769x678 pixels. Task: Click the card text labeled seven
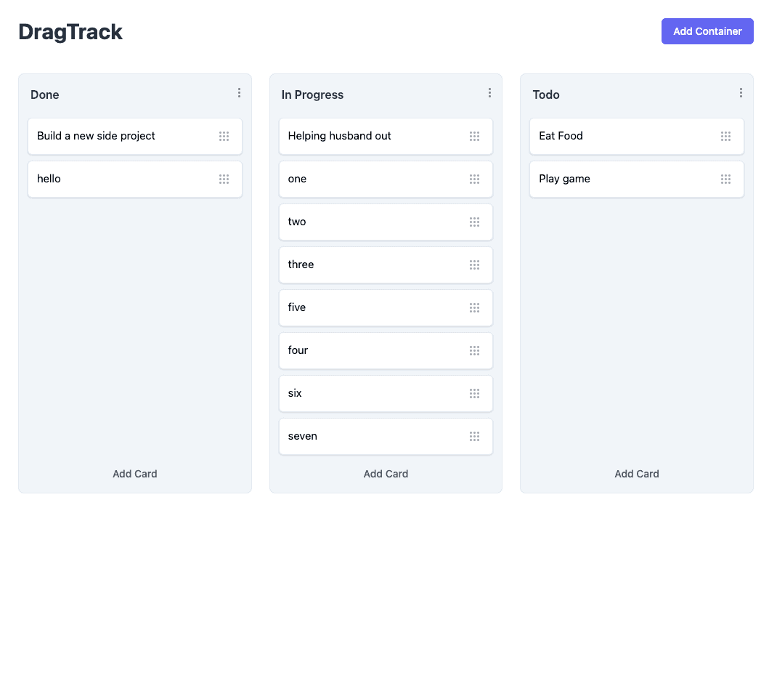click(x=303, y=436)
